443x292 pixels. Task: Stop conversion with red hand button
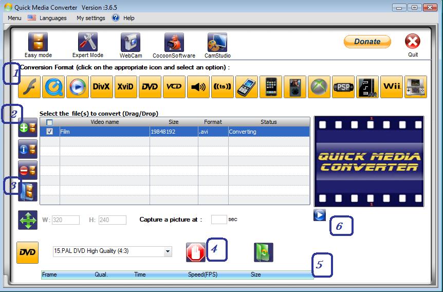(x=195, y=252)
